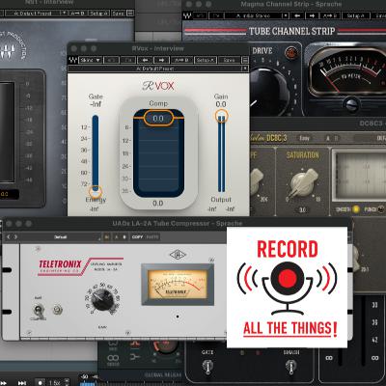This screenshot has height=386, width=386.
Task: Select the A setting in LA-2A header
Action: coord(117,237)
